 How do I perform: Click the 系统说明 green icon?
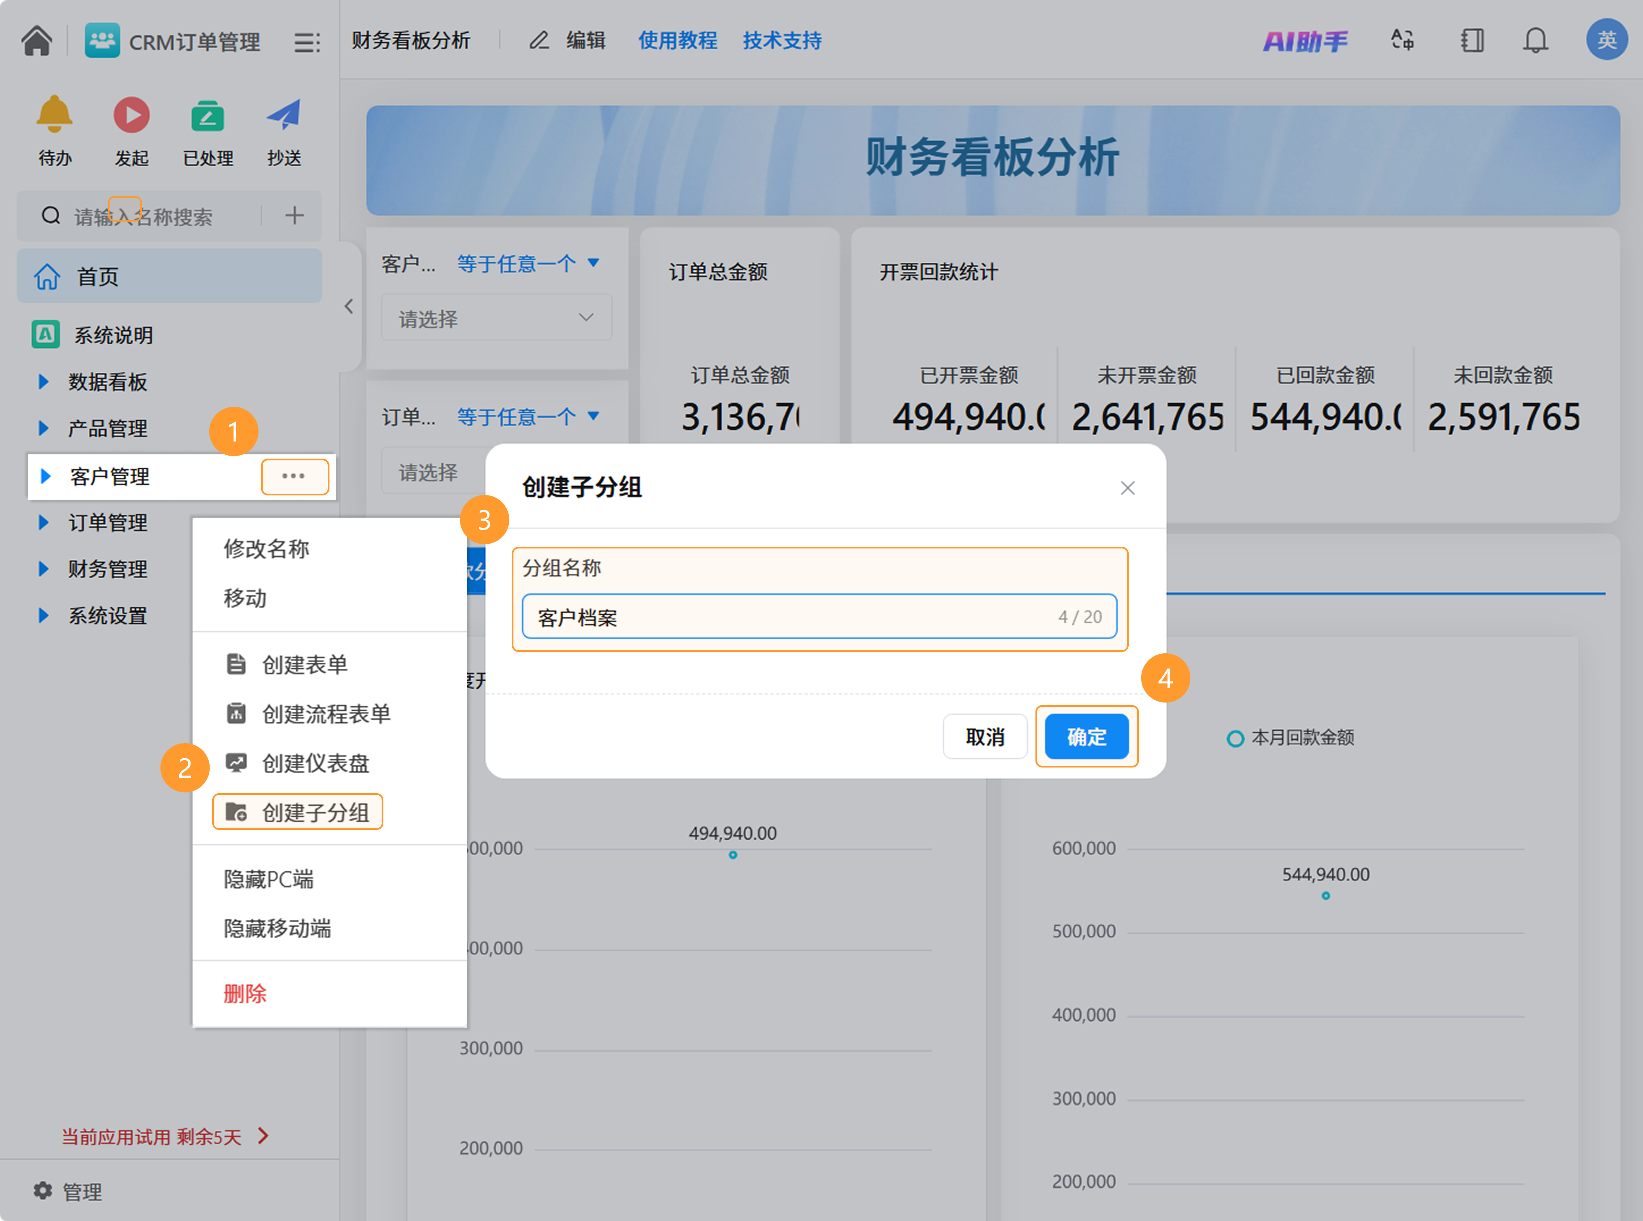click(46, 334)
